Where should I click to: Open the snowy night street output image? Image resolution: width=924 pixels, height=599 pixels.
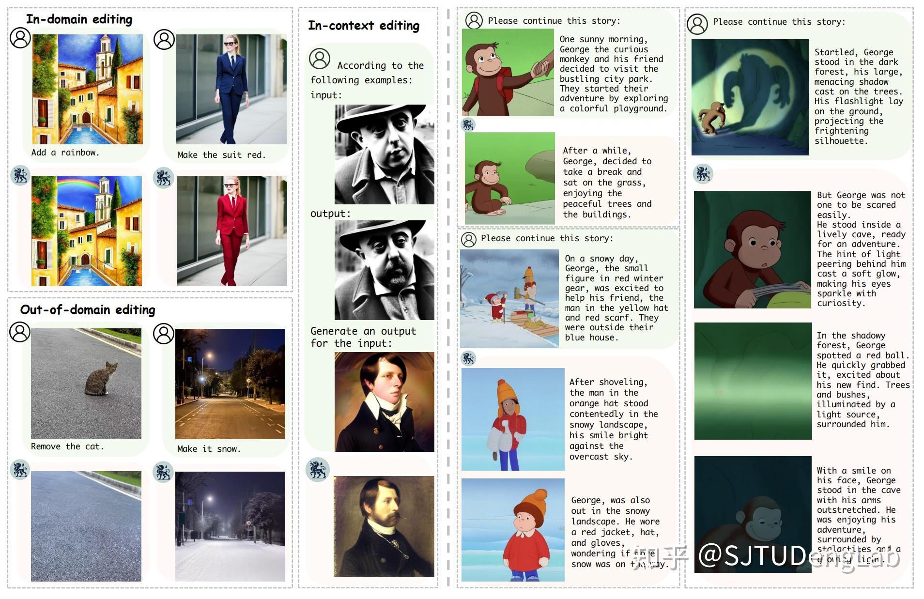(x=231, y=526)
